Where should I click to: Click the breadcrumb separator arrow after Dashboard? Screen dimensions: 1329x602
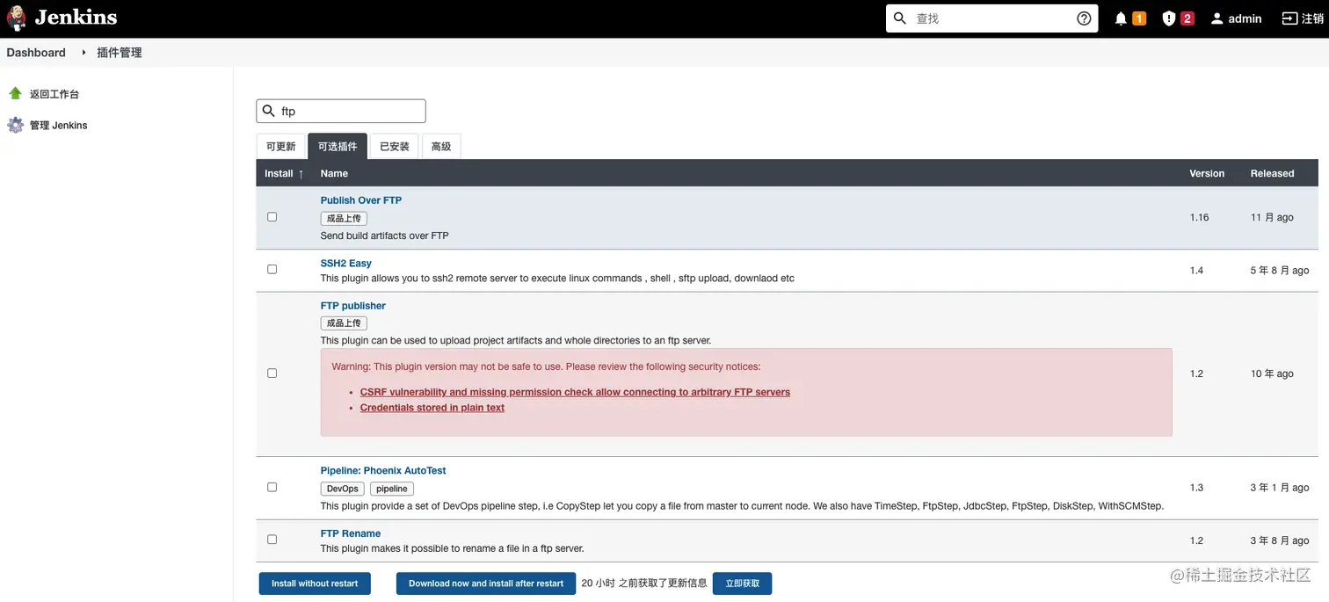84,53
